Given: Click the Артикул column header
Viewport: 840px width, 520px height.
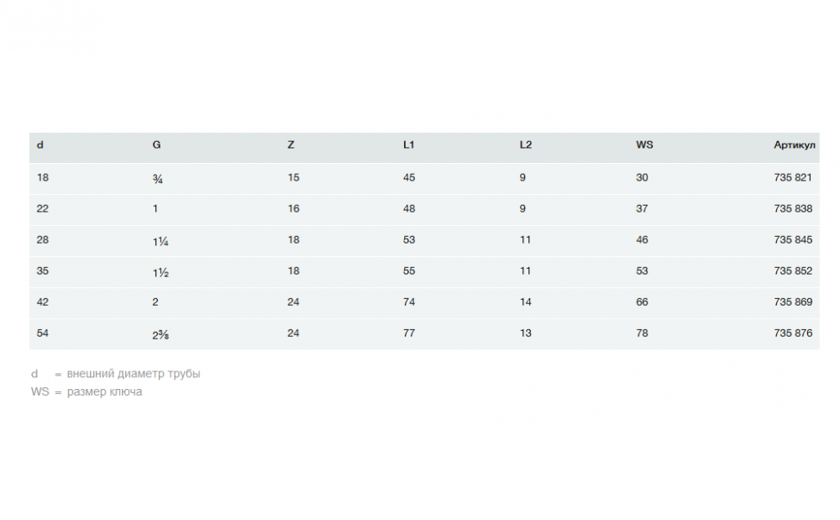Looking at the screenshot, I should click(x=794, y=145).
